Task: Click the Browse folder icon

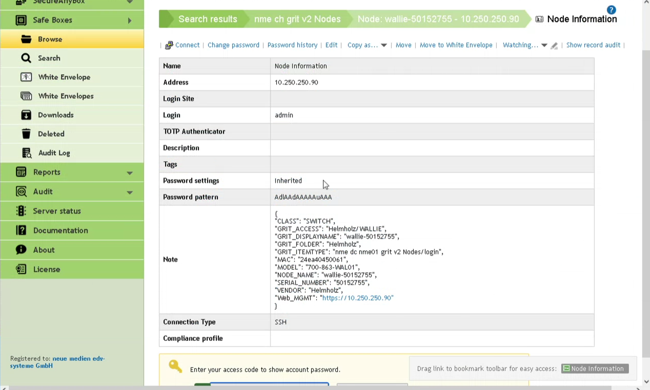Action: (x=26, y=39)
